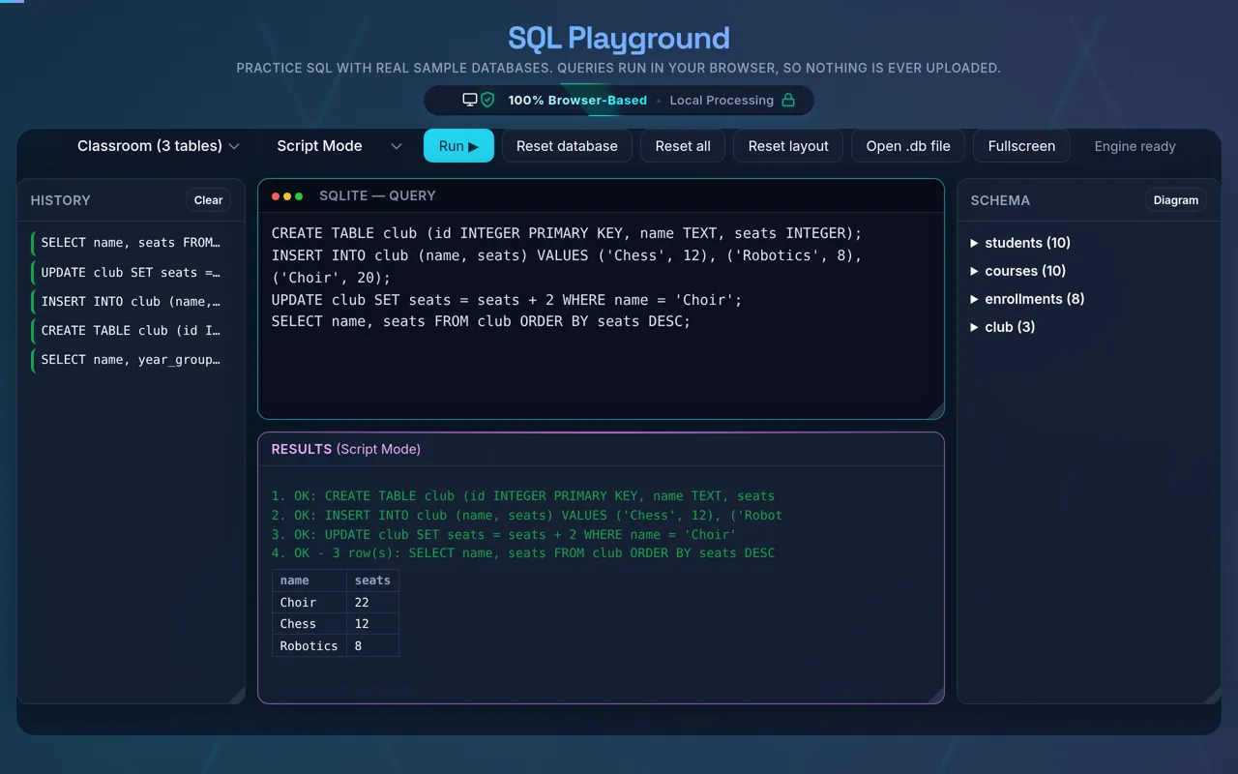Image resolution: width=1238 pixels, height=774 pixels.
Task: Click the 'seats' column header in results
Action: (372, 580)
